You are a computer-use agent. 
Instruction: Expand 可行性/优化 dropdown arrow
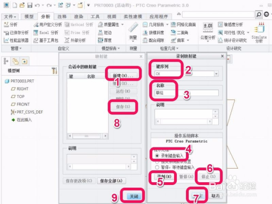tap(248, 33)
